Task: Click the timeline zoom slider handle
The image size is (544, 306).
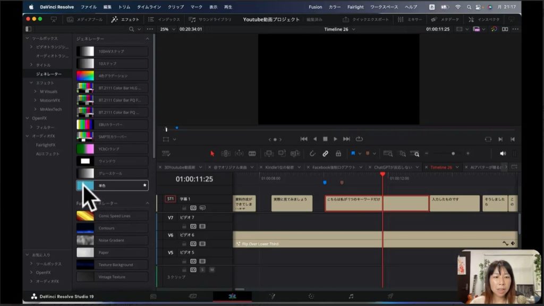Action: tap(453, 154)
